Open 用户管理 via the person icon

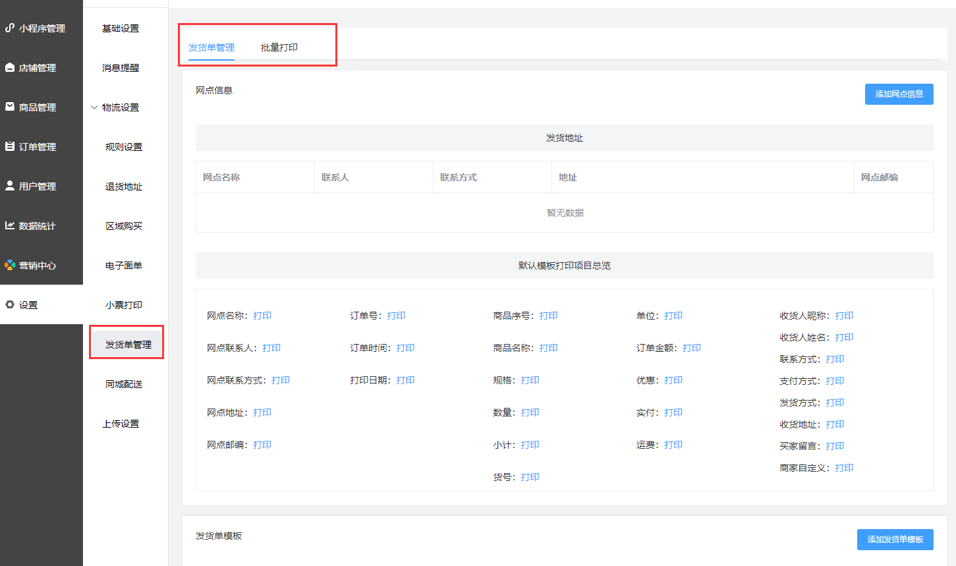[10, 186]
